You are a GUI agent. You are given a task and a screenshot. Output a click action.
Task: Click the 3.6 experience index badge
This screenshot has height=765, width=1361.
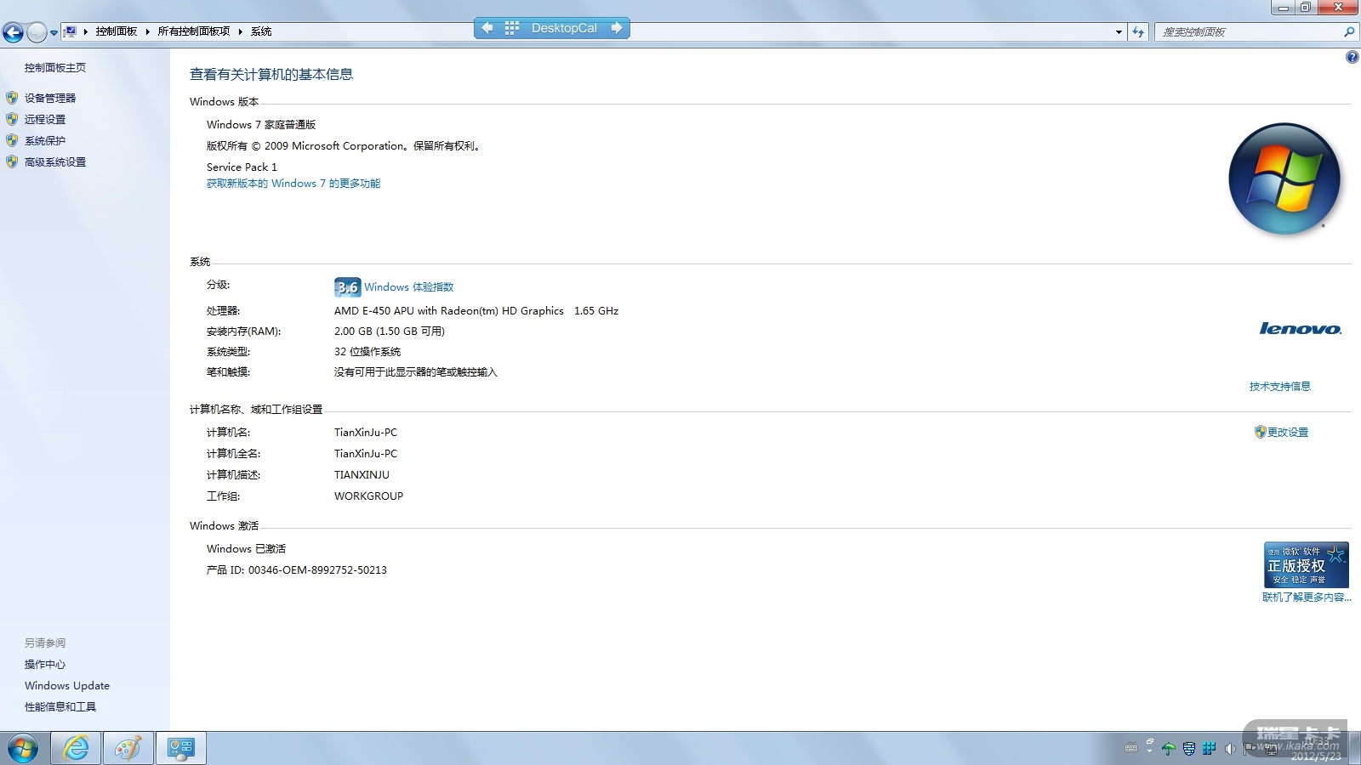pos(347,287)
